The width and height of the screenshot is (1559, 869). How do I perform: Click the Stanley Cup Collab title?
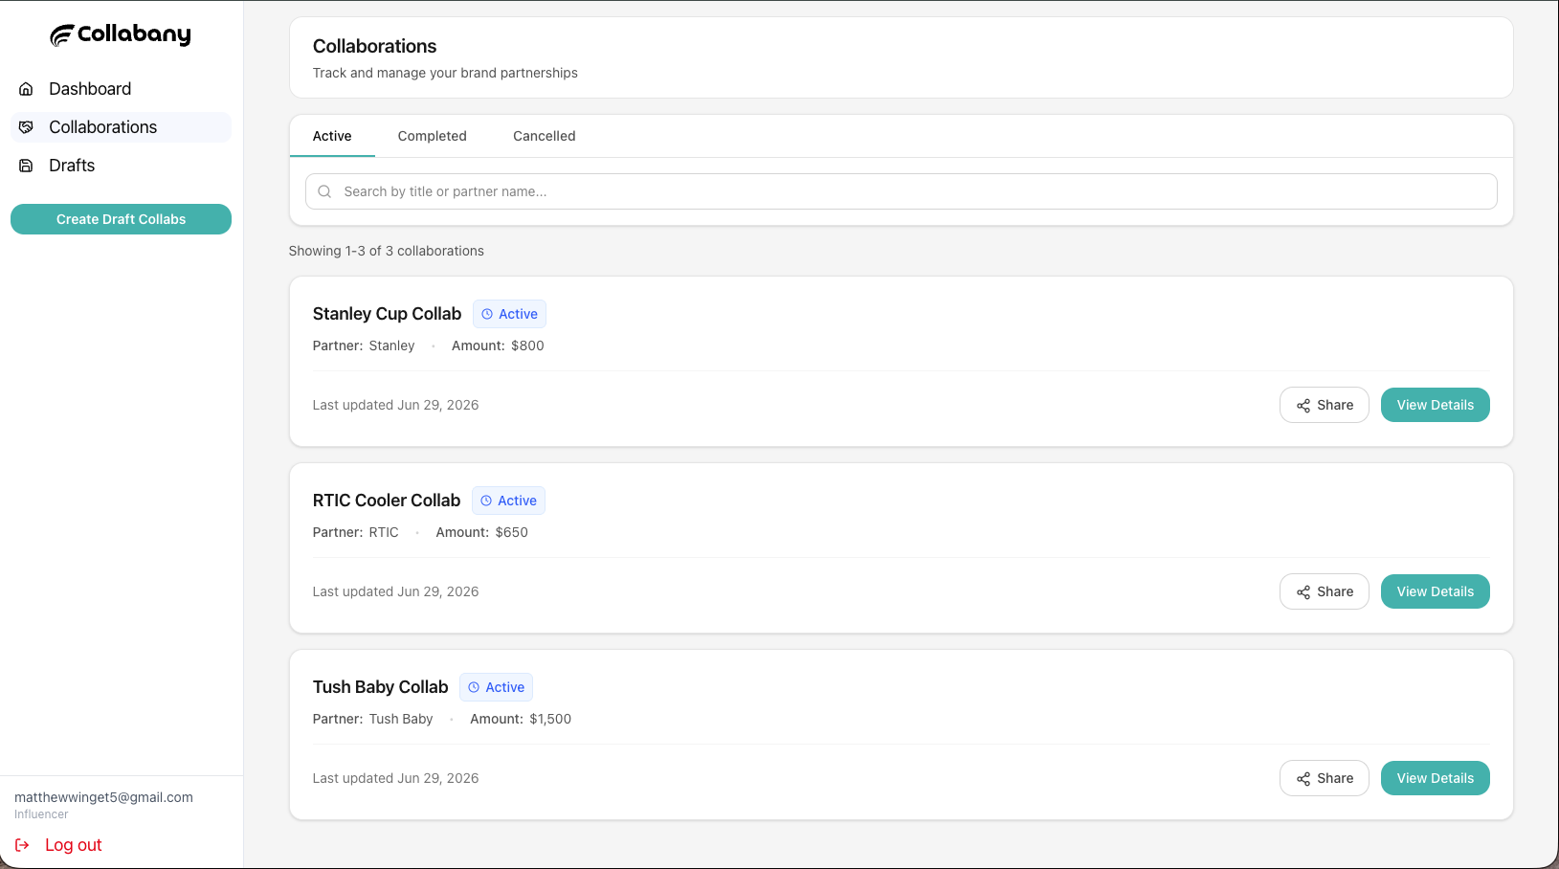(x=387, y=314)
